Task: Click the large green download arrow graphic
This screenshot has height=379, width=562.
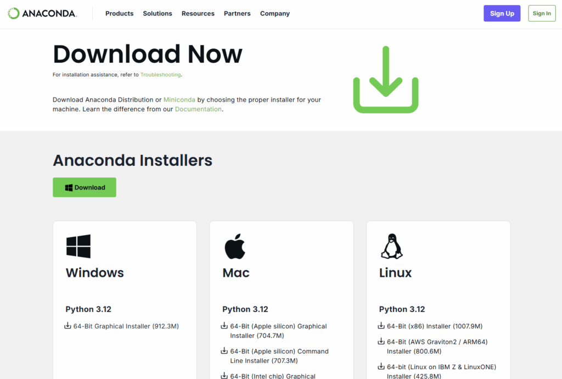Action: point(386,79)
